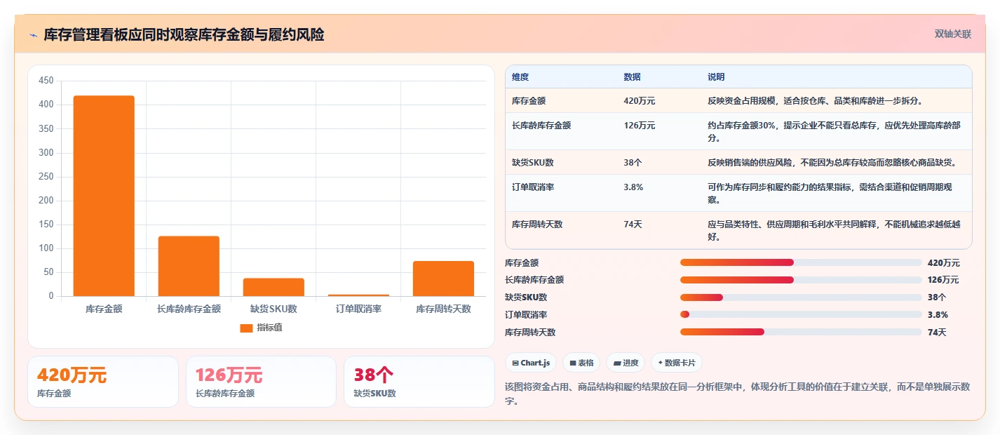Click the icon inside the 表格 chip

click(x=573, y=363)
